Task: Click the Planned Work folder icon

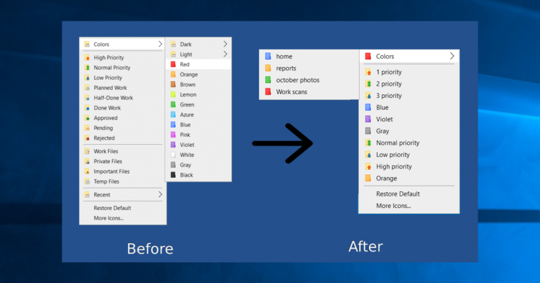Action: pos(87,88)
